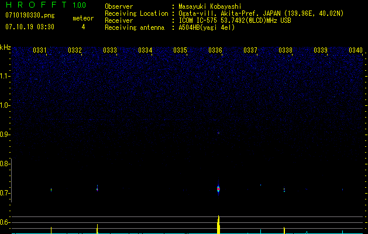Click the 'meteor' count label
This screenshot has width=368, height=234.
pyautogui.click(x=83, y=18)
